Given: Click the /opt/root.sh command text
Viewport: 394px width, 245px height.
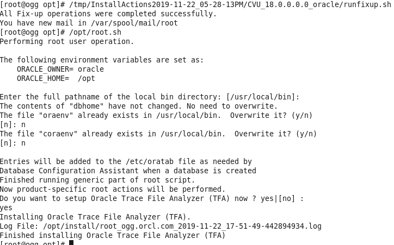Looking at the screenshot, I should pyautogui.click(x=95, y=33).
